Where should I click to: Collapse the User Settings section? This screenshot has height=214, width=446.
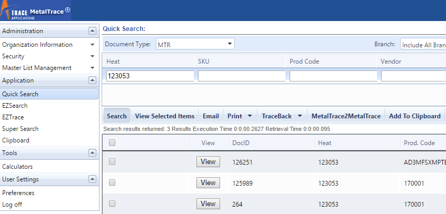coord(92,179)
